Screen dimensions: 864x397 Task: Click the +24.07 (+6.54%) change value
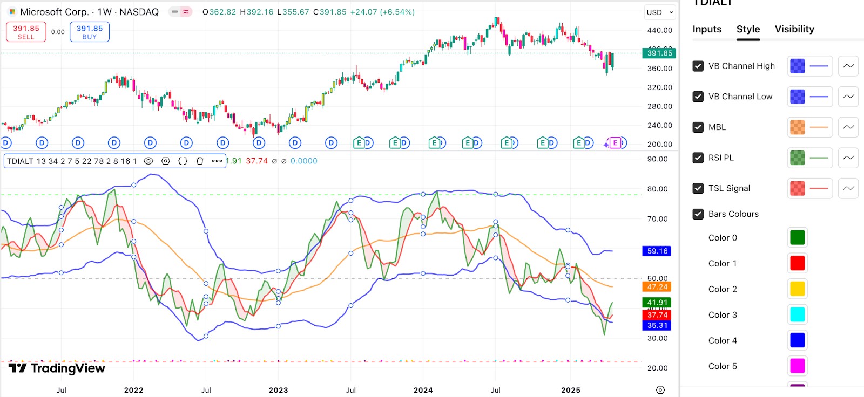coord(382,12)
